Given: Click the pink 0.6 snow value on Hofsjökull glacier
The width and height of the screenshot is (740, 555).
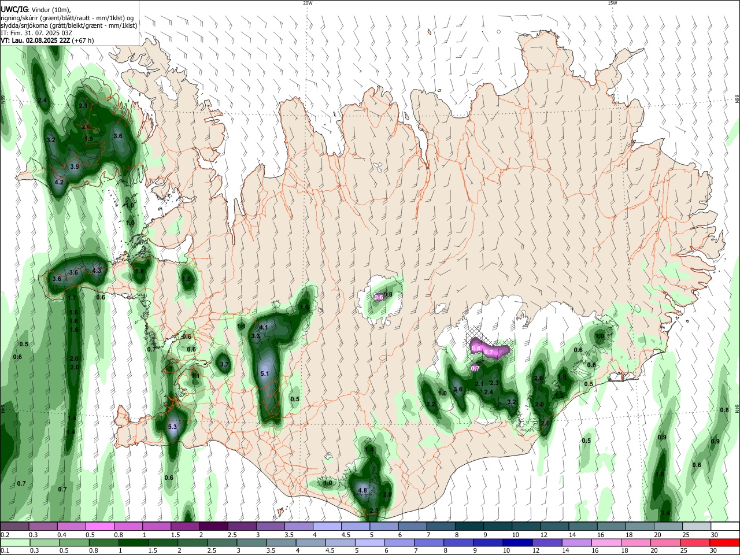Looking at the screenshot, I should (379, 297).
